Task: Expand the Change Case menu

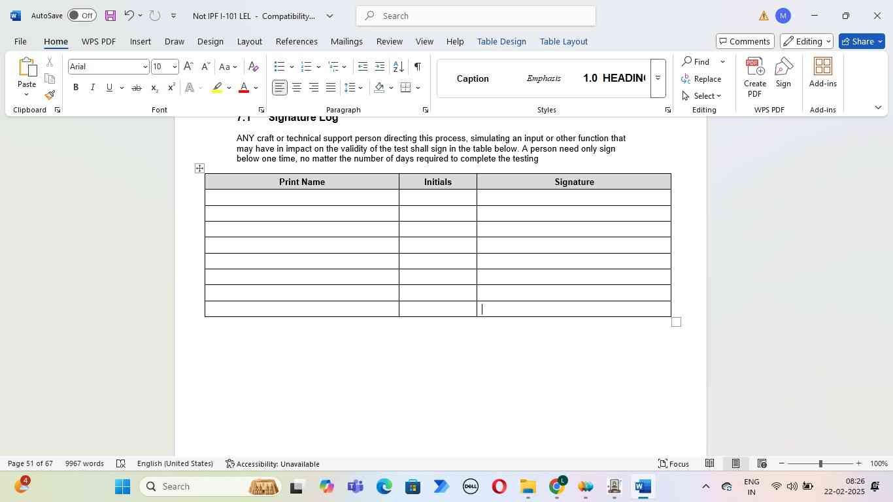Action: (228, 67)
